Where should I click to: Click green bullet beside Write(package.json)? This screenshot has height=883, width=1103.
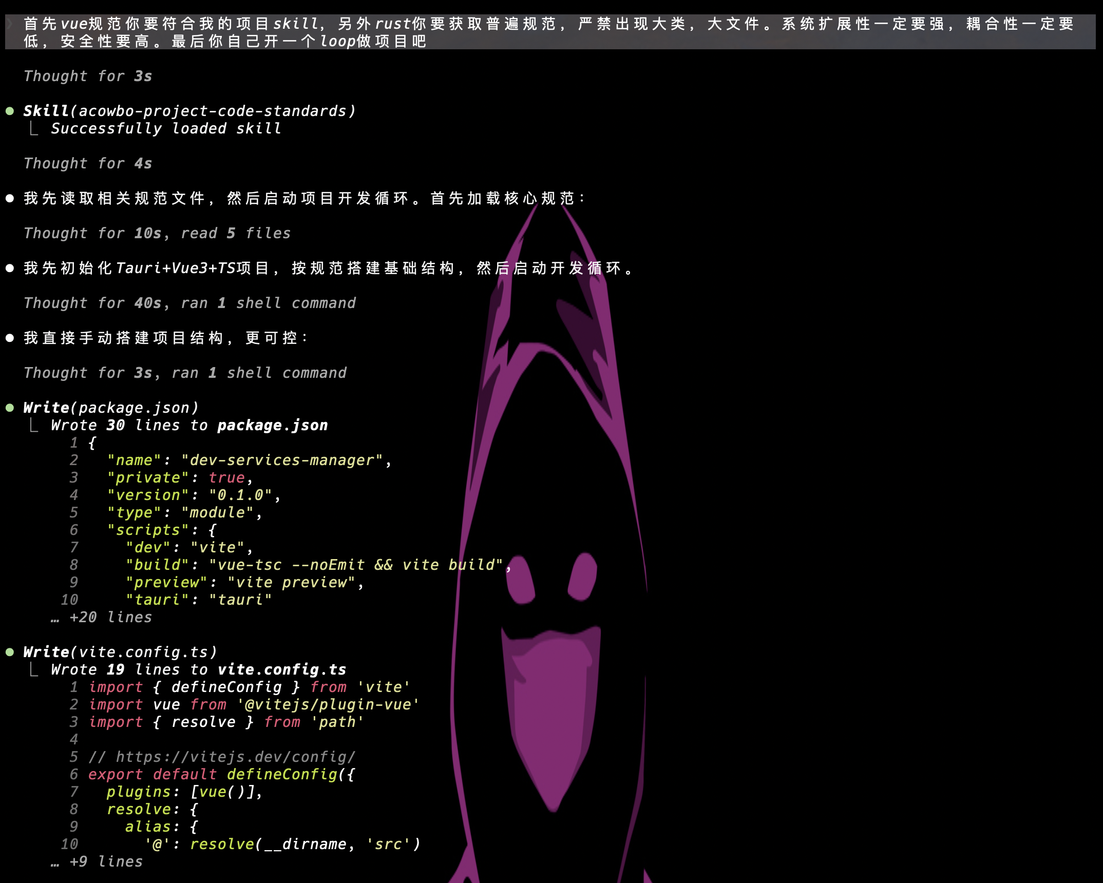tap(10, 408)
